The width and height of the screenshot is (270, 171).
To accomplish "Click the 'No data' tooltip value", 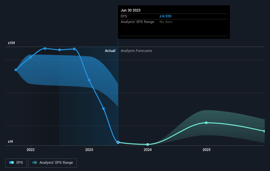I will (166, 22).
